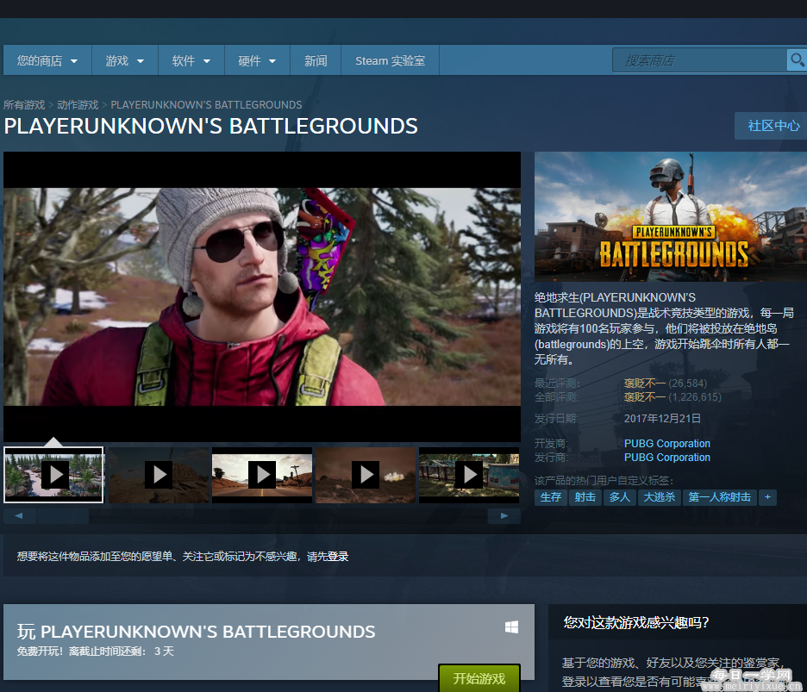Open all reviews 褒贬不一 (1,226,615)
The image size is (807, 692).
(672, 397)
